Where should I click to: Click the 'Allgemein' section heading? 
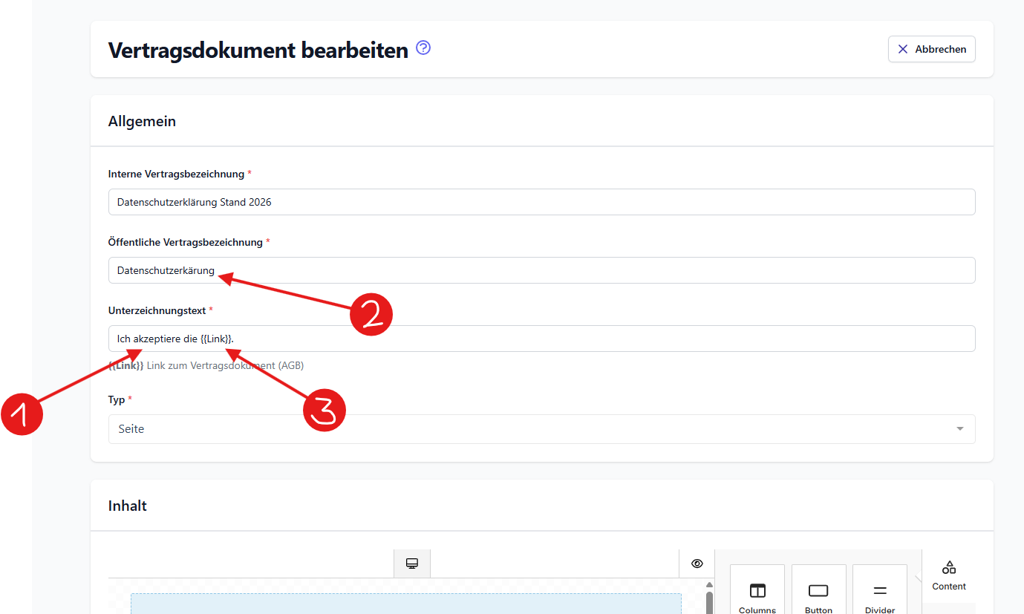click(142, 121)
